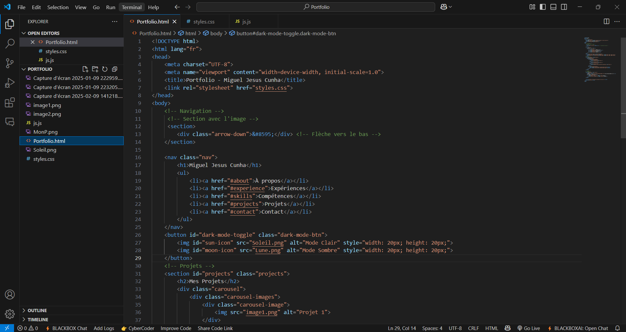Click the Split Editor Right icon
This screenshot has width=626, height=332.
point(606,22)
